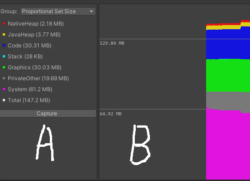
Task: Toggle the blue Code legend swatch
Action: point(4,46)
